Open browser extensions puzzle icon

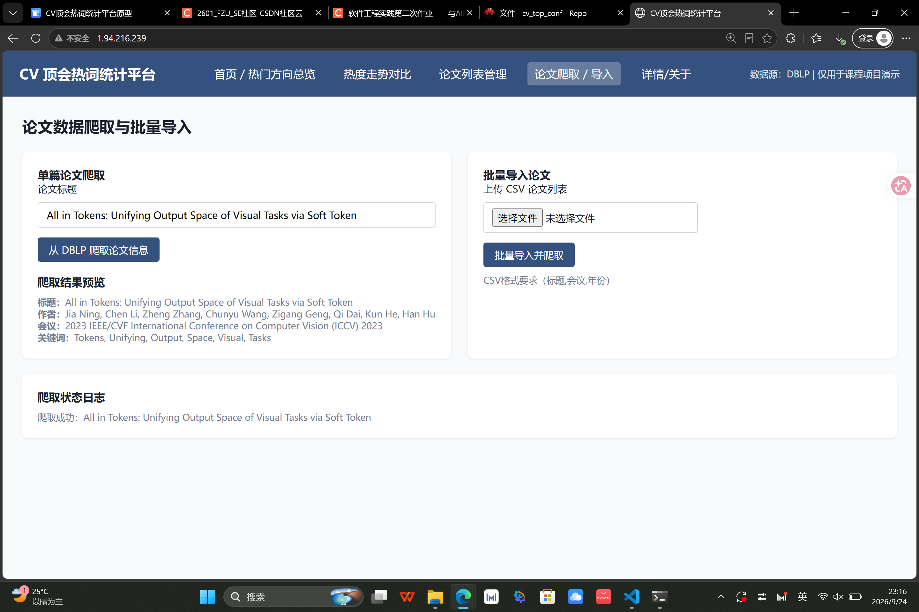click(790, 38)
